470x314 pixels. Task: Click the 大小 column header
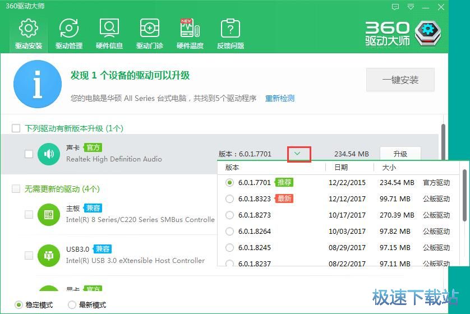(389, 168)
